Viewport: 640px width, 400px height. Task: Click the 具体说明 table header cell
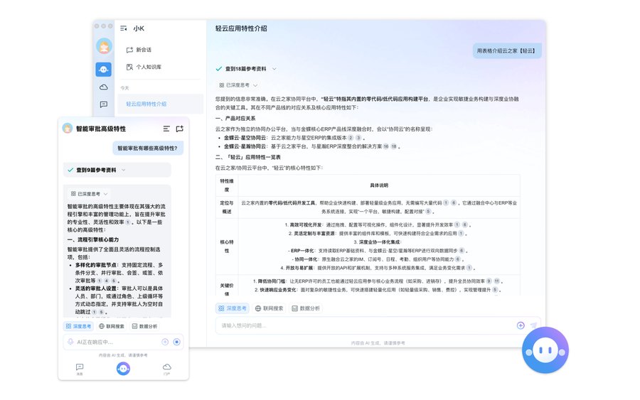click(379, 185)
